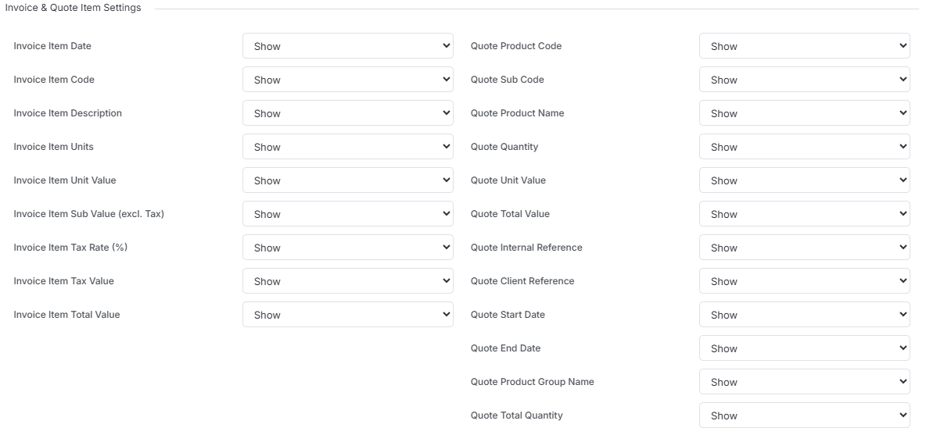Image resolution: width=926 pixels, height=435 pixels.
Task: Open the Quote Sub Code dropdown
Action: [x=805, y=80]
